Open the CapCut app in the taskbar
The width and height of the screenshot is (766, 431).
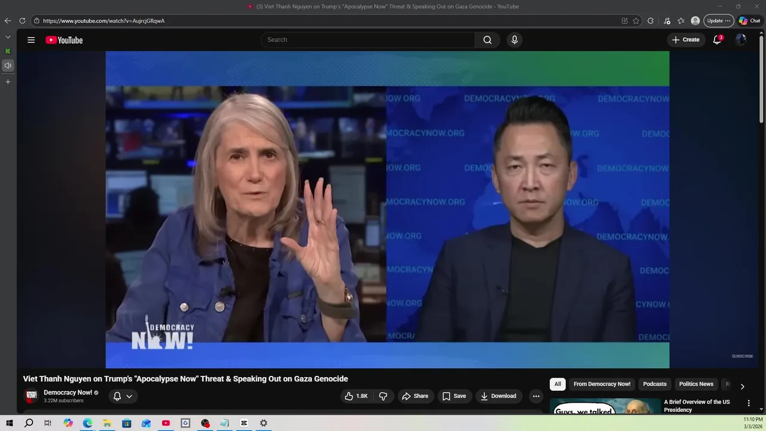point(244,423)
